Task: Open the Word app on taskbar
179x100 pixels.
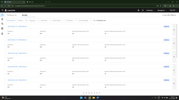Action: pyautogui.click(x=98, y=98)
